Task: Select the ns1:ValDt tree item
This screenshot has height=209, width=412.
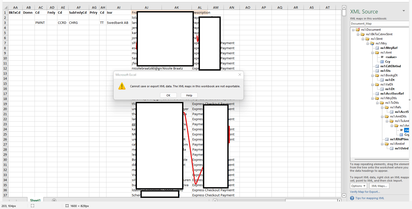Action: pyautogui.click(x=387, y=84)
